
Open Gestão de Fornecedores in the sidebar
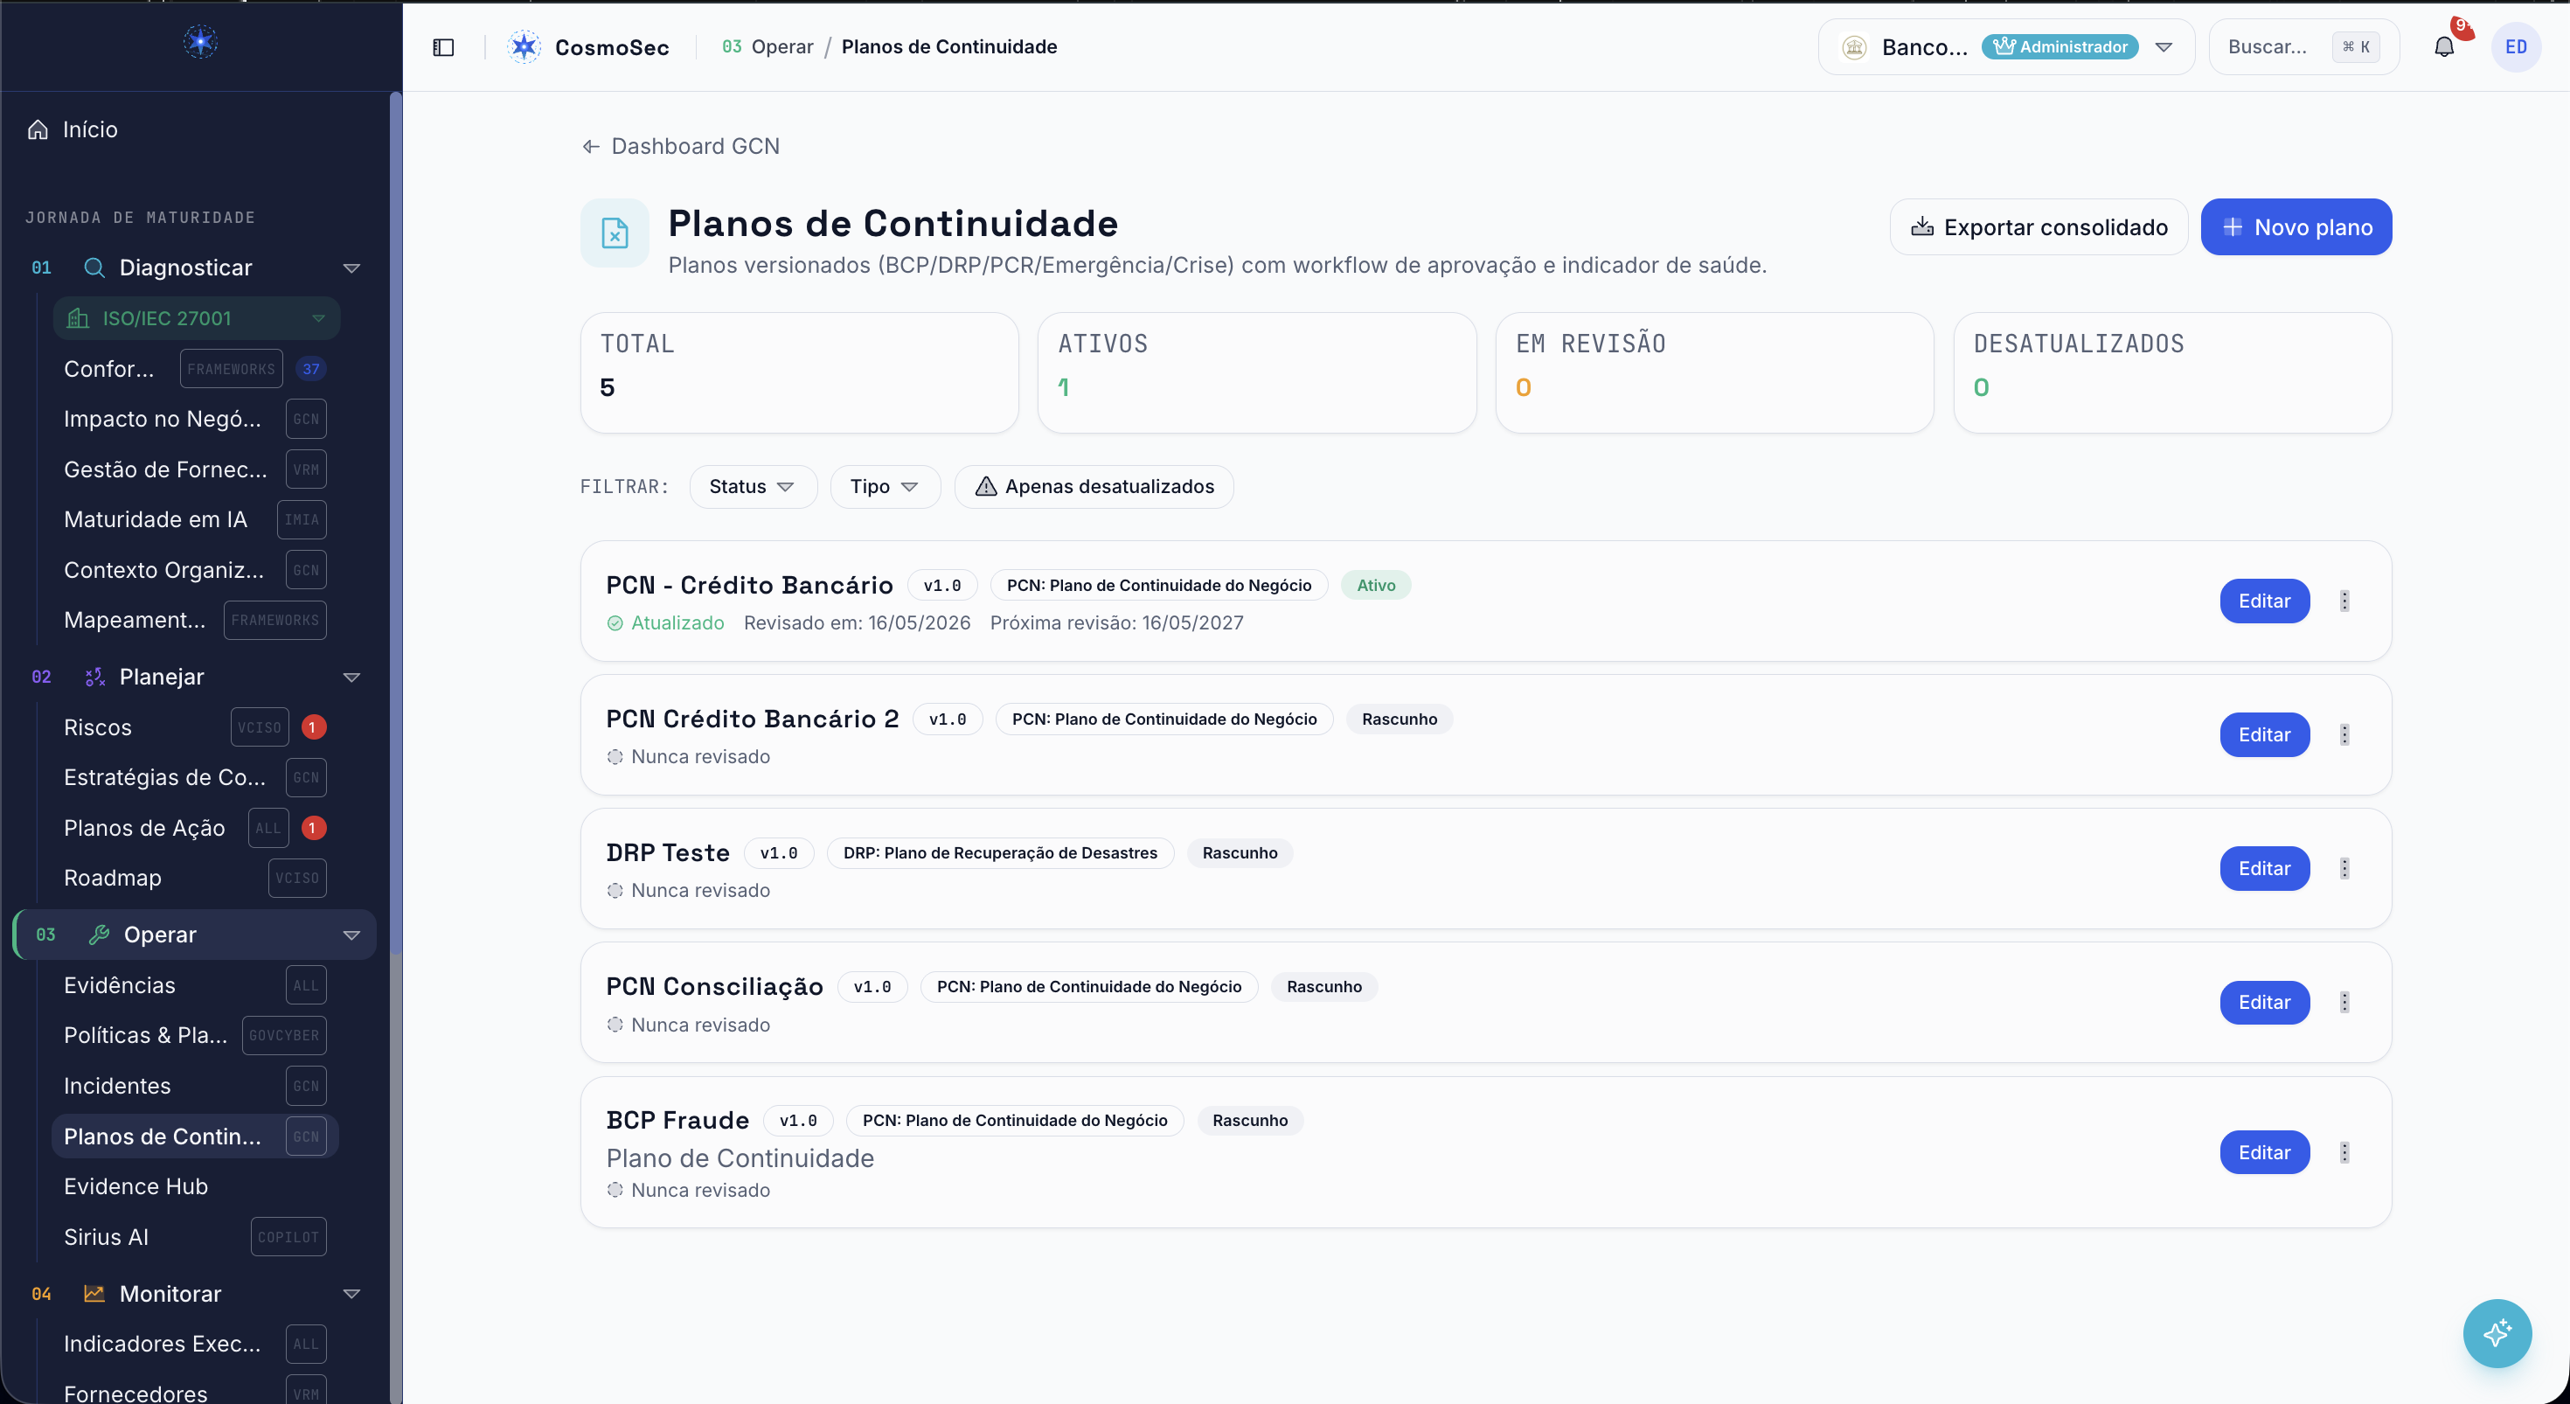[x=195, y=469]
